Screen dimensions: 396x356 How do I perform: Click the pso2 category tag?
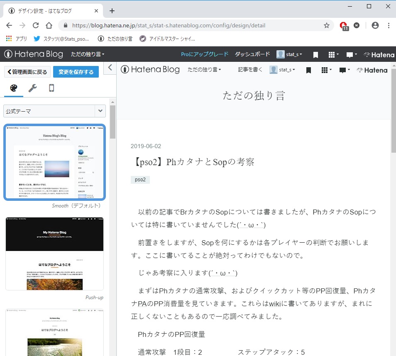(140, 180)
